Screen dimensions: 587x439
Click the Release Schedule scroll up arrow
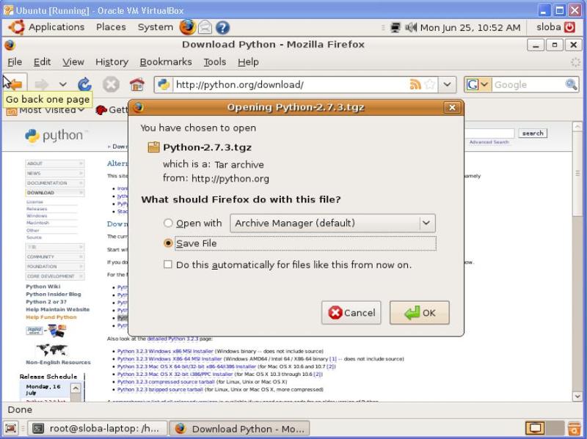(x=76, y=388)
